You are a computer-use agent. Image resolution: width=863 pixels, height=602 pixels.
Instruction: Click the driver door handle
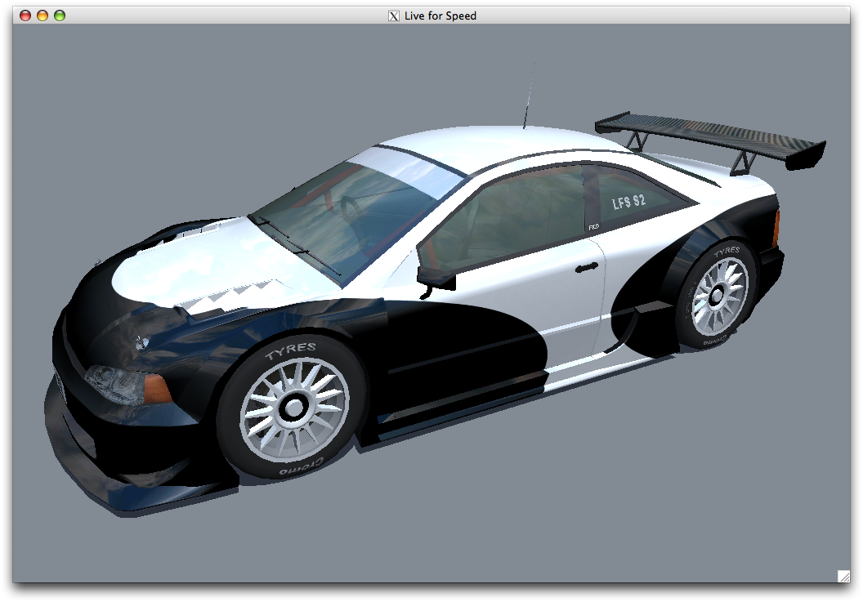pos(587,268)
